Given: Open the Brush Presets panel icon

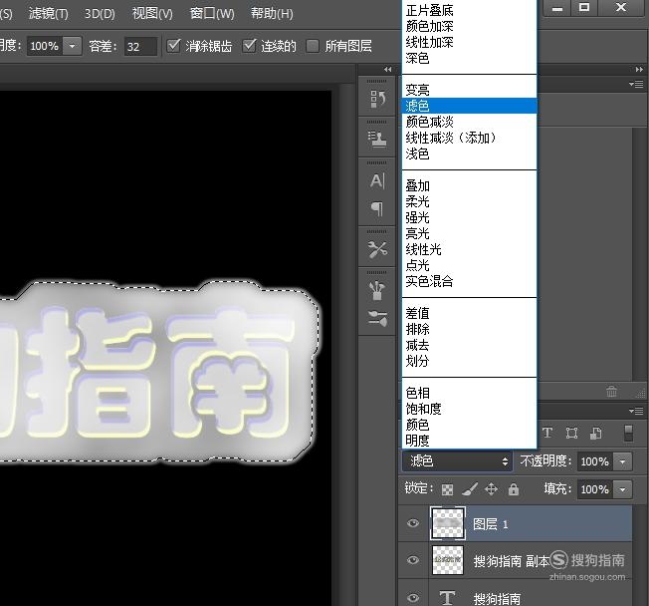Looking at the screenshot, I should (377, 318).
